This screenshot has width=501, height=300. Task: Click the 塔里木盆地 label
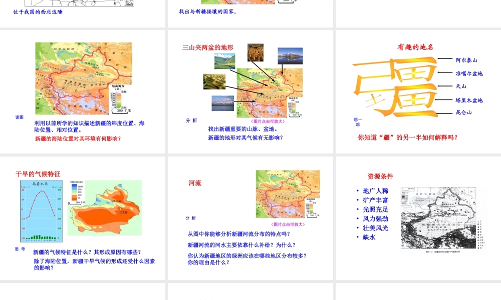(469, 100)
